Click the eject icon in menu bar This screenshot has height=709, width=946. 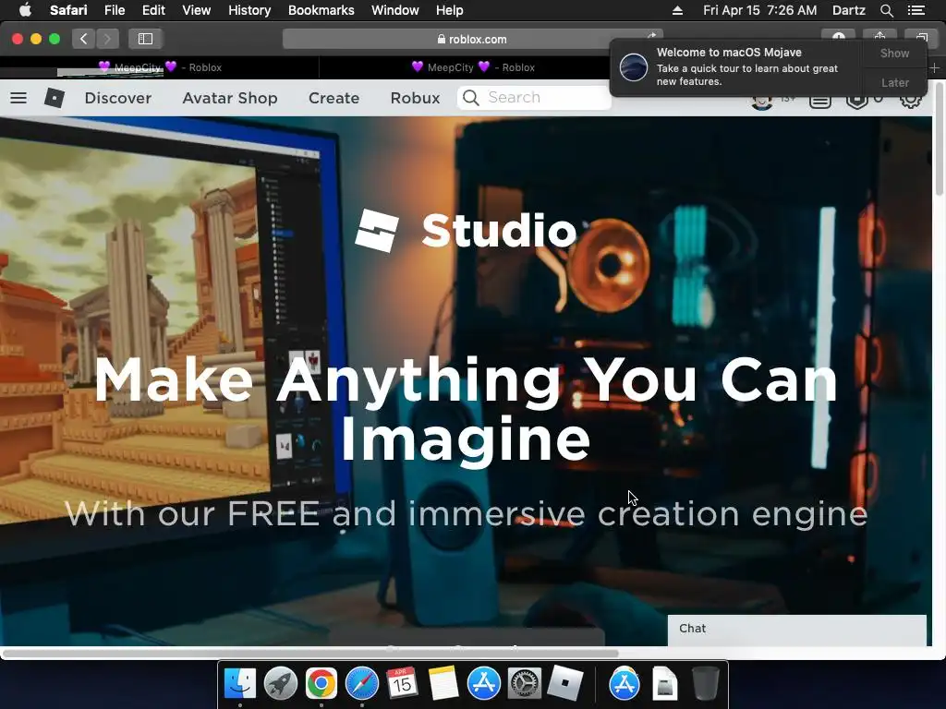coord(677,10)
